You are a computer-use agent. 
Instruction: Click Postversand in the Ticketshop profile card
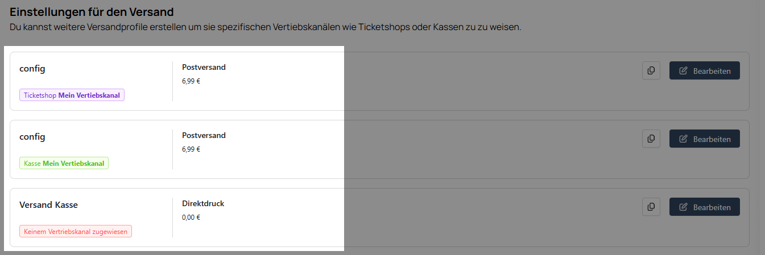pyautogui.click(x=204, y=67)
